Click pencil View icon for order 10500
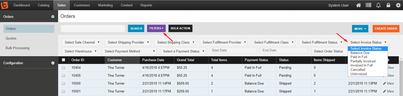 pyautogui.click(x=384, y=84)
